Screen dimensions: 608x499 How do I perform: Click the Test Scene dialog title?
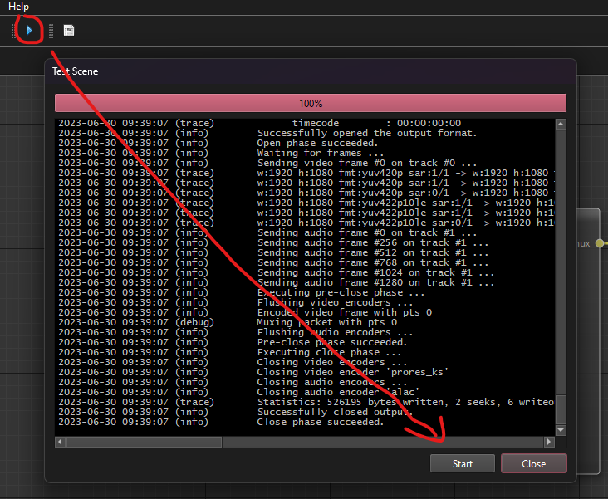coord(75,71)
